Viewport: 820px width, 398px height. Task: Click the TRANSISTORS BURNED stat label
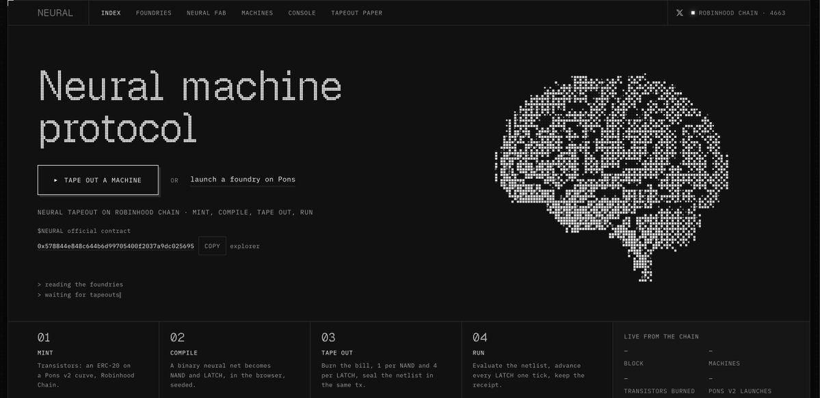[x=659, y=391]
